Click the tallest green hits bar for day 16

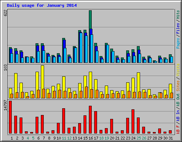point(90,20)
